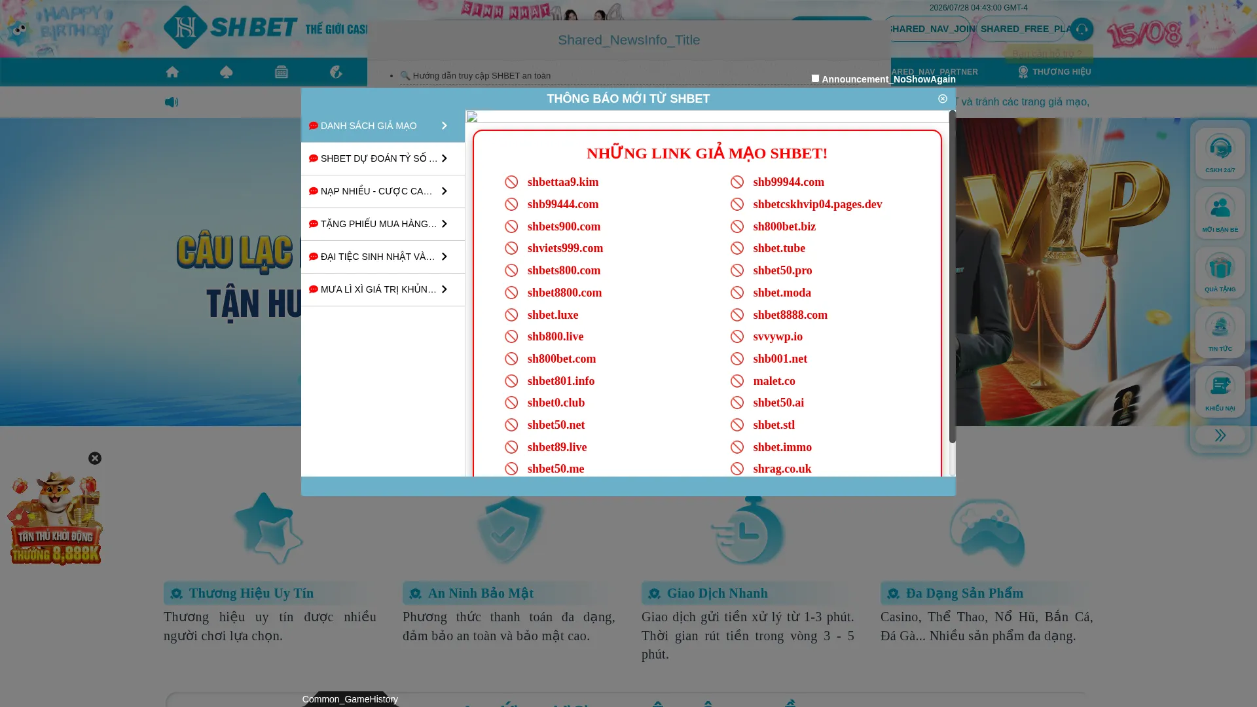Click SHARED_FREE_PLAY button
1257x707 pixels.
[x=1021, y=29]
